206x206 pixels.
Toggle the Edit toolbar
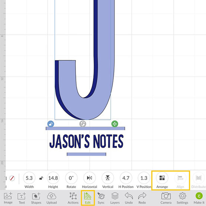[x=88, y=198]
